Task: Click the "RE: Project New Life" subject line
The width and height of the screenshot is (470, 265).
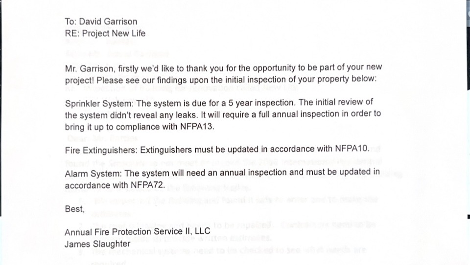Action: (x=105, y=33)
